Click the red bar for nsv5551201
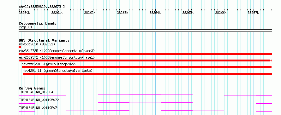281x115 pixels. (146, 67)
